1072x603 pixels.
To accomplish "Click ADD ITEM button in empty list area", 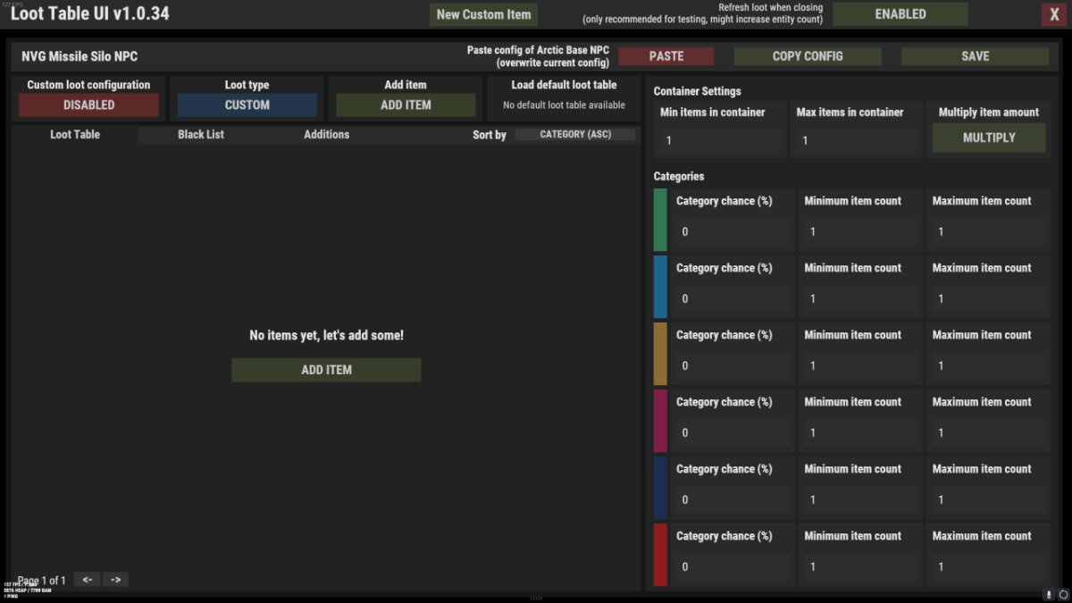I will coord(326,370).
